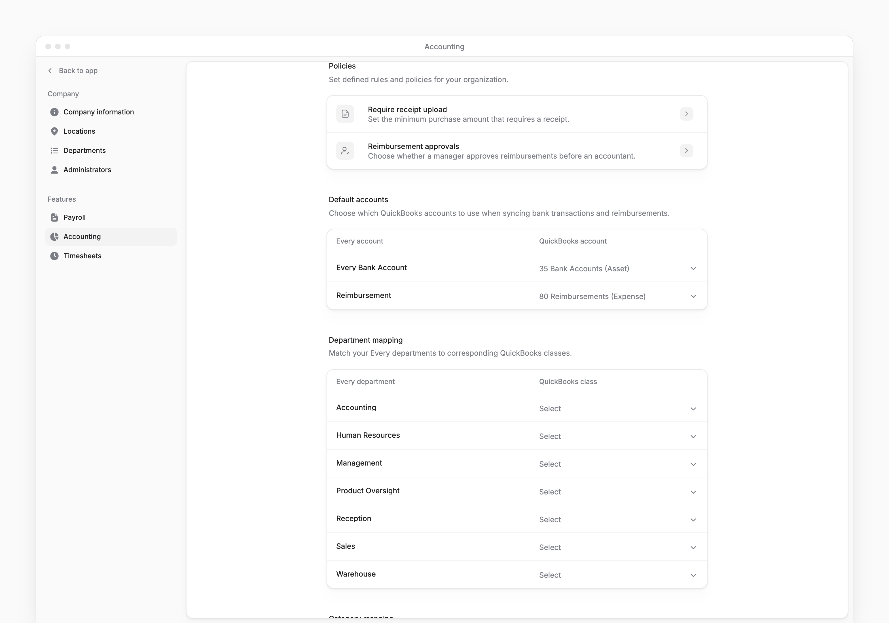This screenshot has width=889, height=623.
Task: Click the receipt icon beside Require receipt upload
Action: 345,114
